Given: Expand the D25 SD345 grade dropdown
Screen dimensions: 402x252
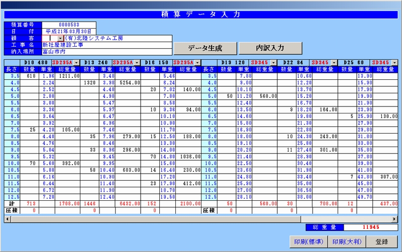Looking at the screenshot, I should [395, 63].
